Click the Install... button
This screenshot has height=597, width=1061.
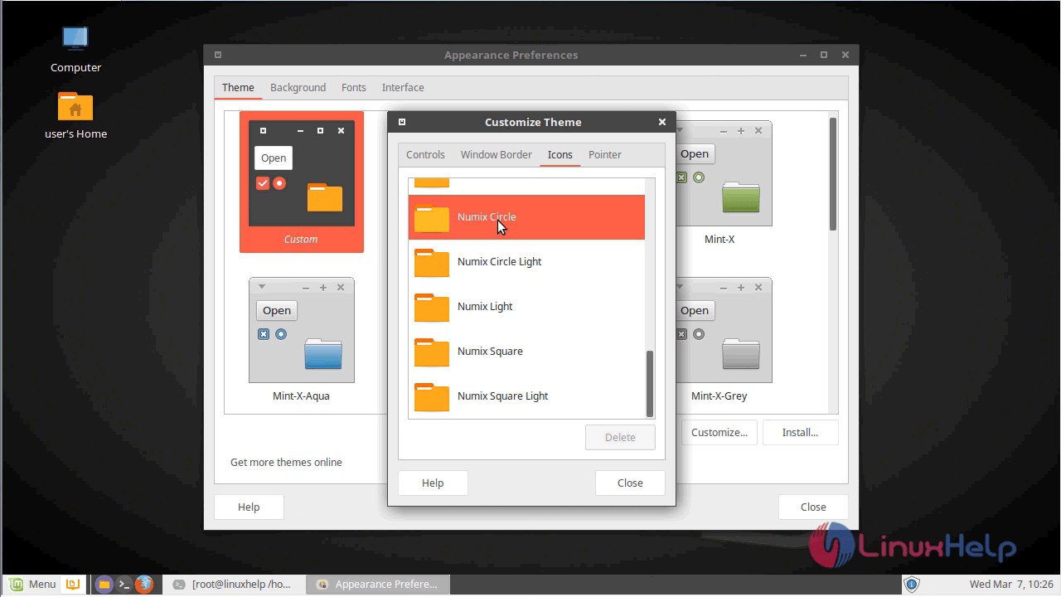[x=800, y=433]
